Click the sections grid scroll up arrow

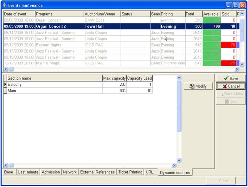coord(179,78)
